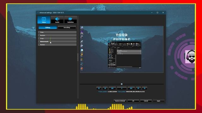Click the video preview image

click(122, 49)
